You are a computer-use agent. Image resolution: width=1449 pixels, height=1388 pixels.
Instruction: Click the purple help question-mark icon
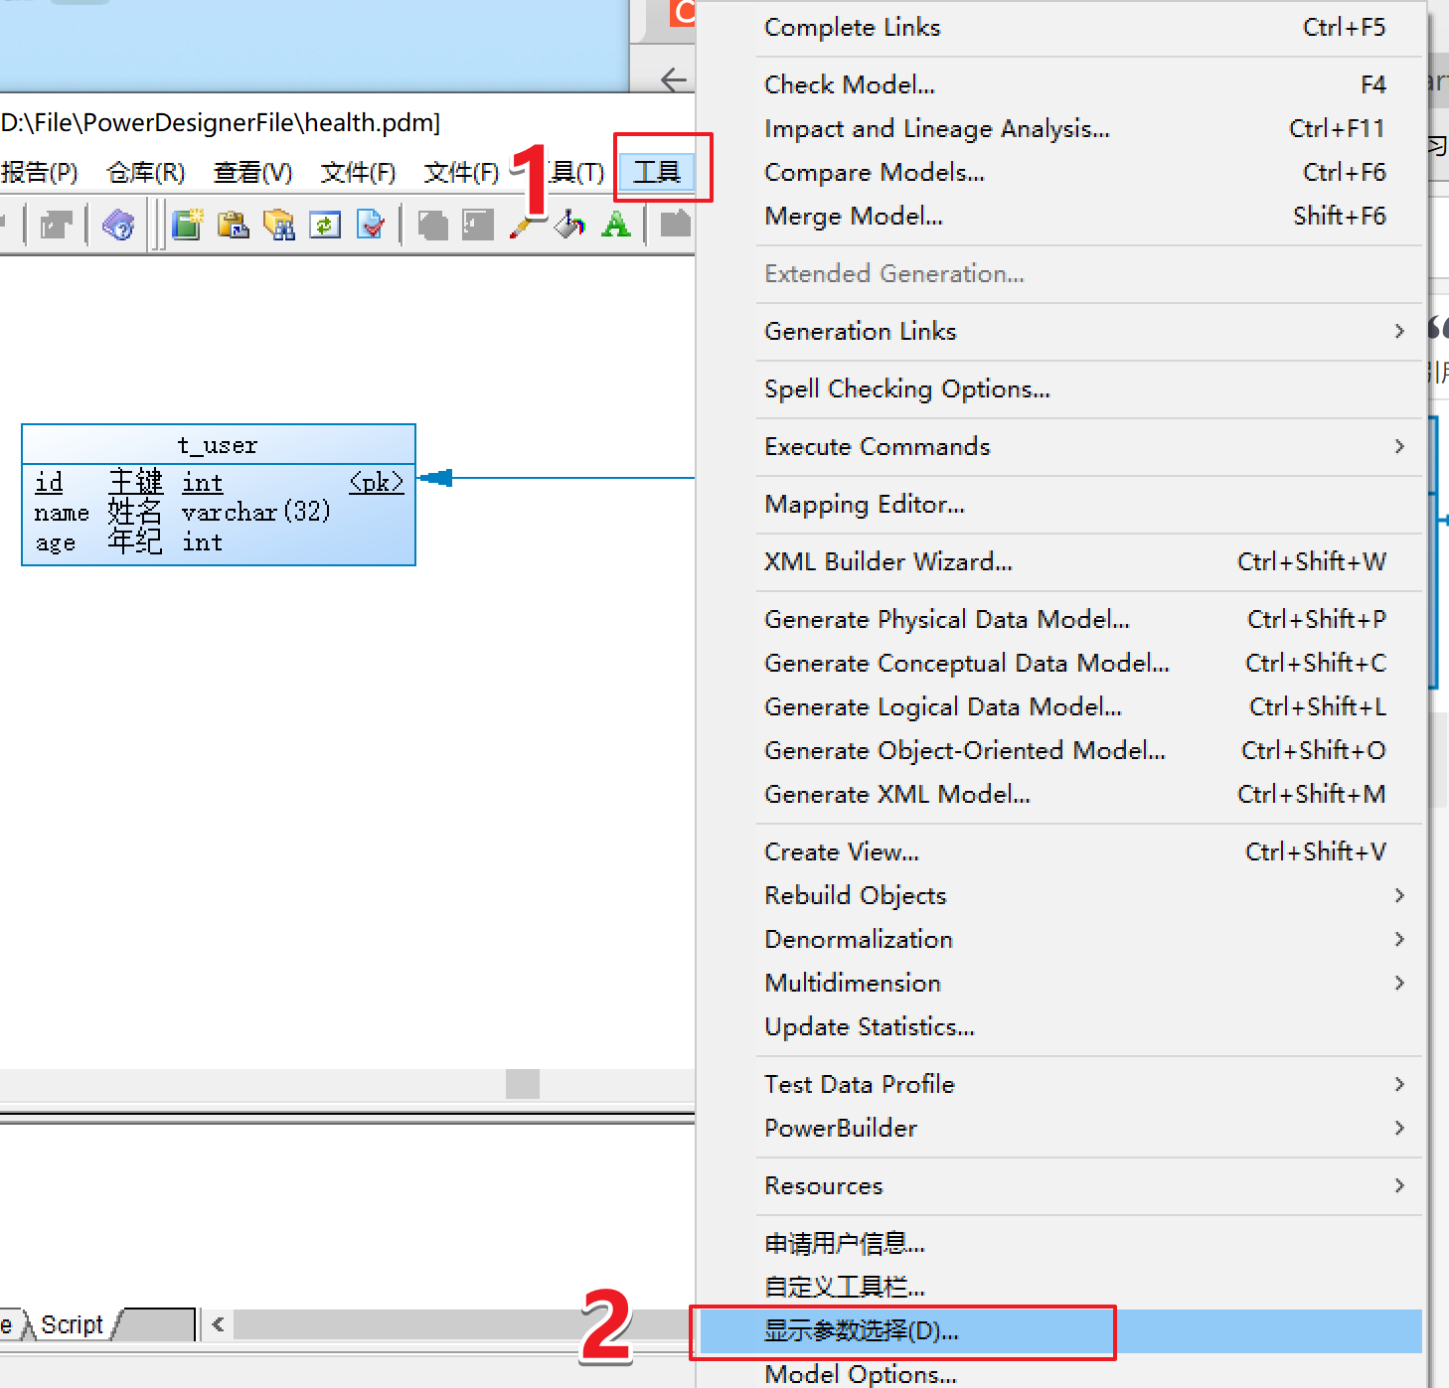click(118, 226)
